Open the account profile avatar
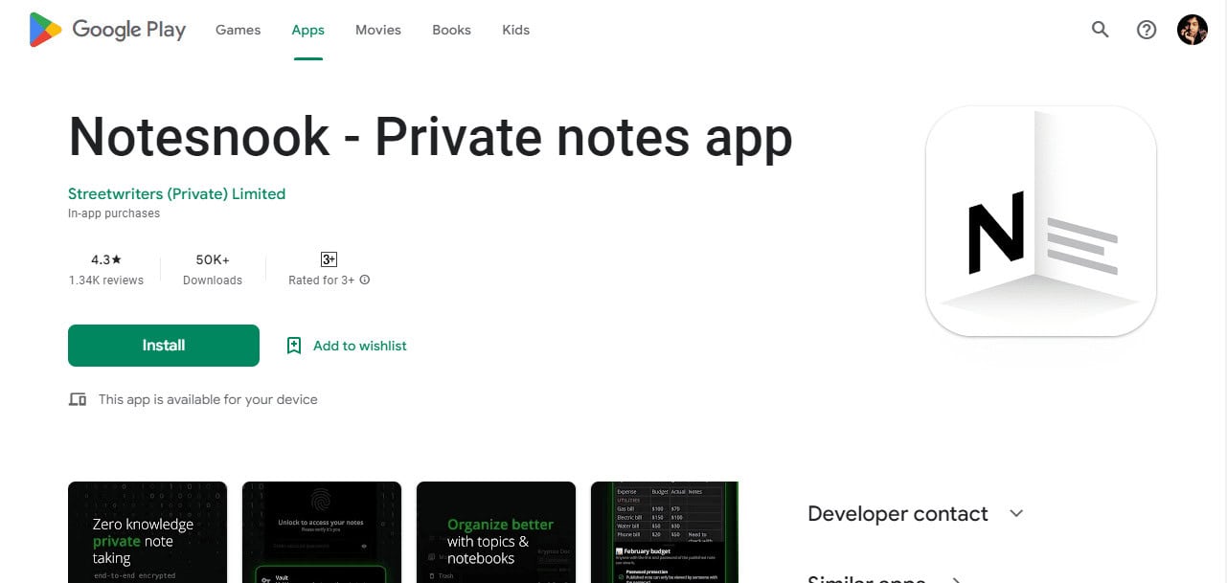 point(1193,30)
